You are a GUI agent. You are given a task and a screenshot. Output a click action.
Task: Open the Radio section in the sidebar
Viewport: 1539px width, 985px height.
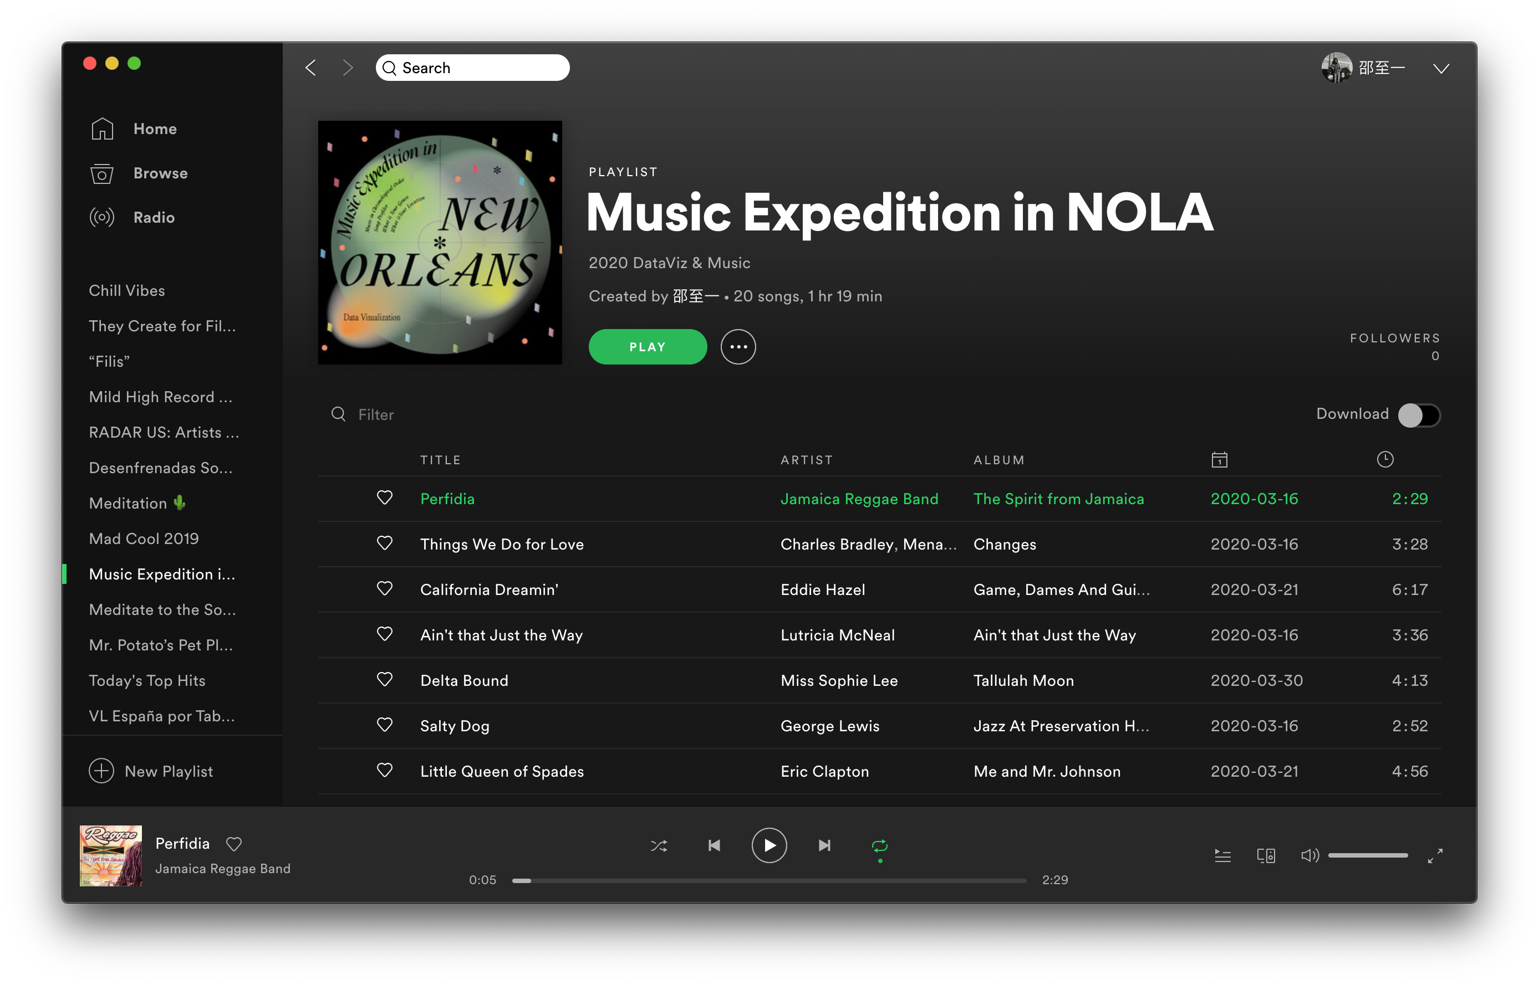[154, 218]
